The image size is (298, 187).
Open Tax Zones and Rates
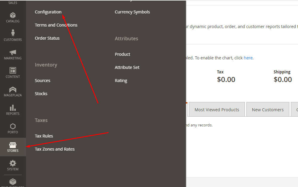[55, 149]
